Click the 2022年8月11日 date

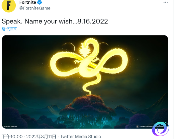[x=41, y=136]
